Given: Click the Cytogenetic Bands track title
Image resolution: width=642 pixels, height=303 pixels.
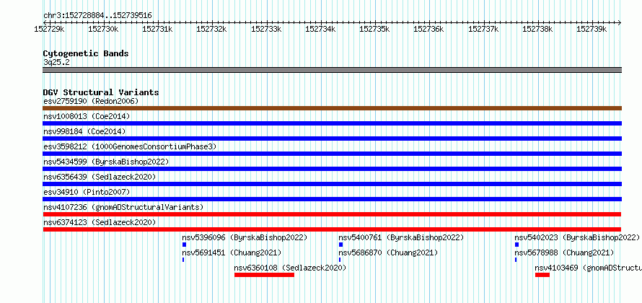Looking at the screenshot, I should [86, 53].
